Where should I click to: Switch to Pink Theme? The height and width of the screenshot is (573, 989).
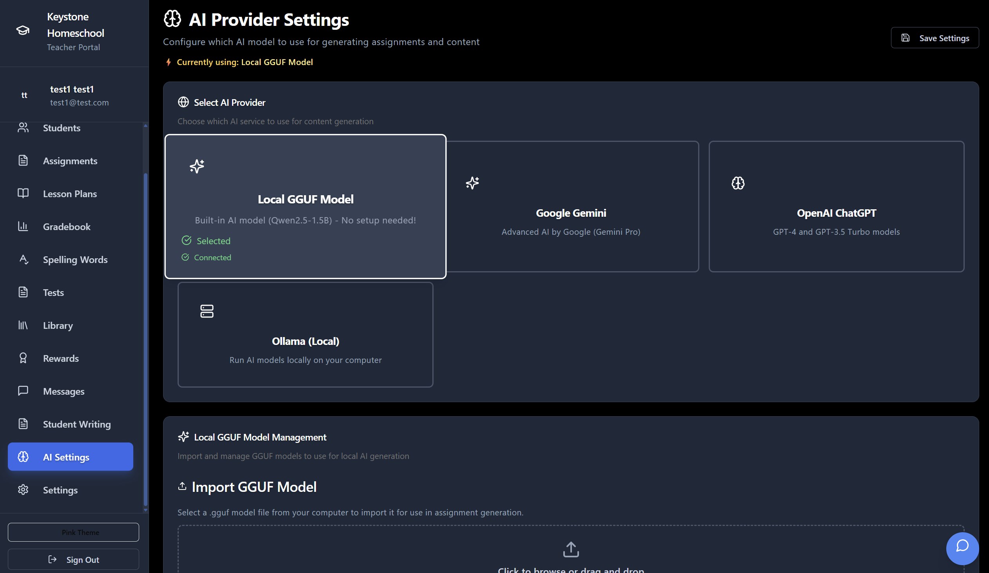(x=73, y=532)
